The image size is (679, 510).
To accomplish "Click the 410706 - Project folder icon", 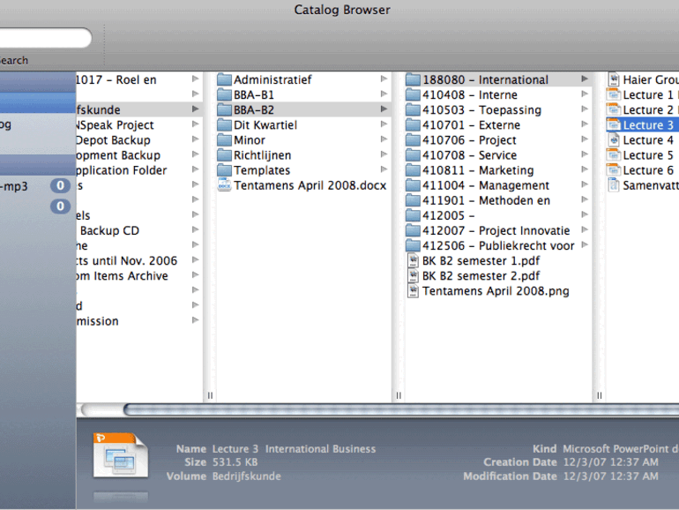I will (x=413, y=140).
